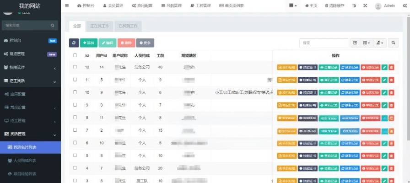The image size is (410, 183).
Task: Expand the 常规设置 sidebar submenu
Action: coord(30,108)
